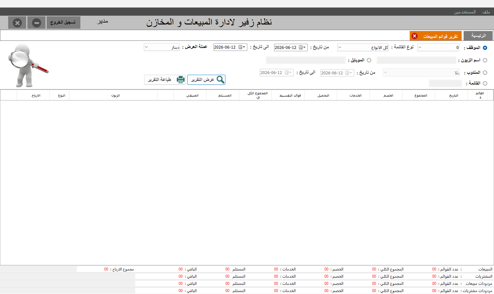Click the المستلم column header
Image resolution: width=494 pixels, height=294 pixels.
click(222, 95)
